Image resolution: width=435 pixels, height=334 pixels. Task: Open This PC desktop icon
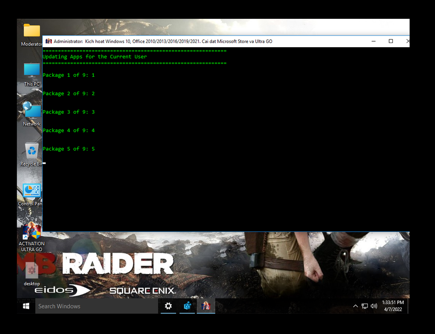[x=32, y=74]
